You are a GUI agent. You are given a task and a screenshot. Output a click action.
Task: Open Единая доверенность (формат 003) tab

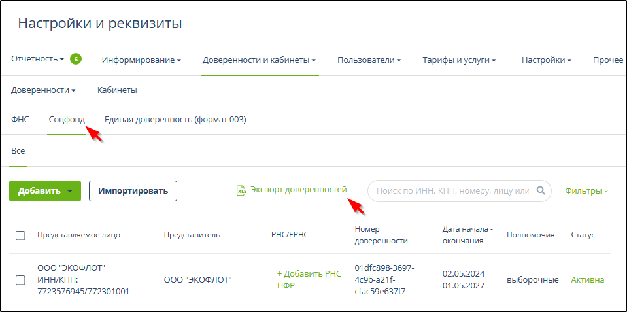pyautogui.click(x=175, y=120)
